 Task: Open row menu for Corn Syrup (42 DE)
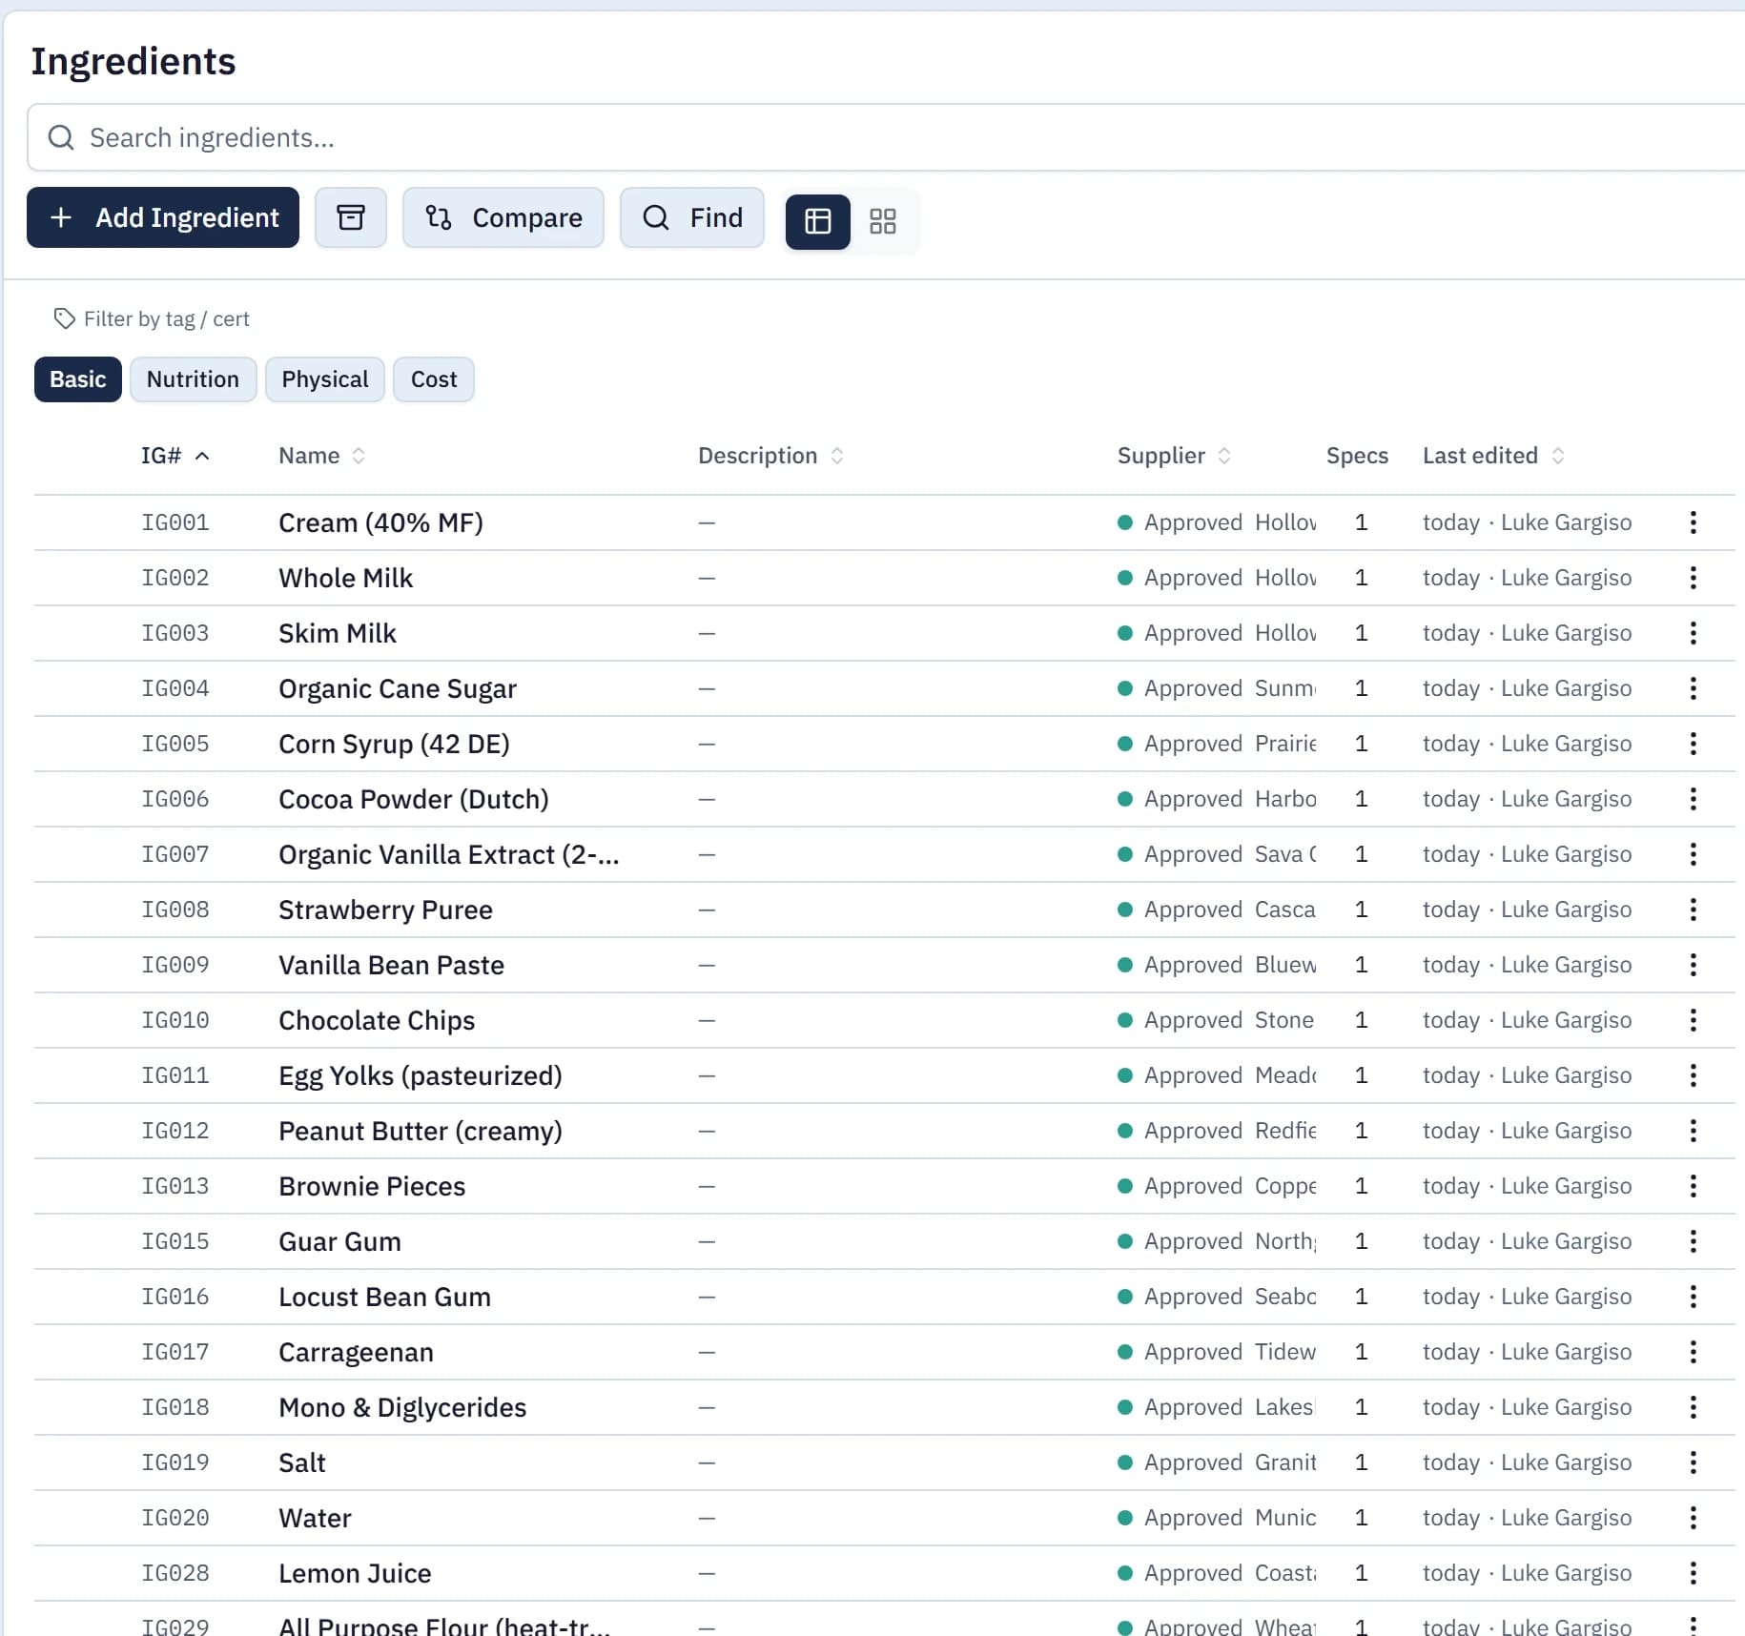(x=1693, y=744)
